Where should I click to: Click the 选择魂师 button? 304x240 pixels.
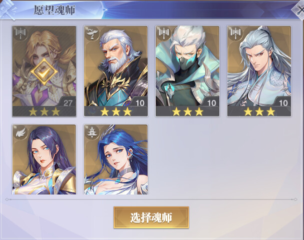(151, 217)
